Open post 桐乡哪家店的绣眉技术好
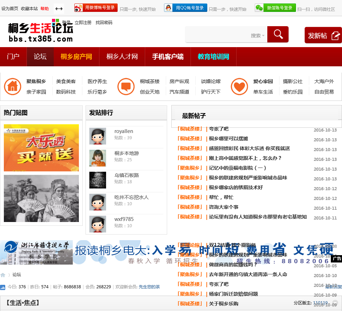This screenshot has height=311, width=342. pyautogui.click(x=236, y=187)
